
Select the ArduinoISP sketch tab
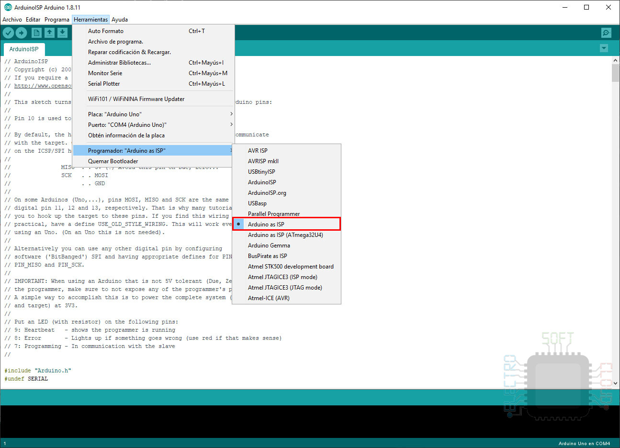pos(24,49)
